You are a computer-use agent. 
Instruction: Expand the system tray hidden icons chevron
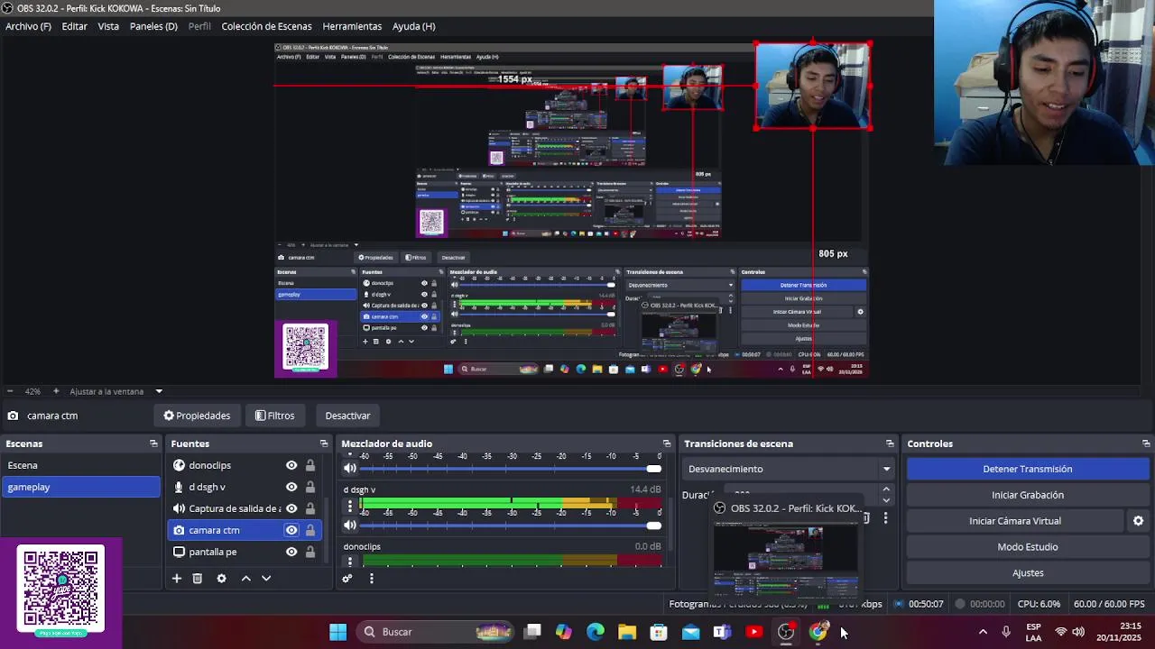983,632
